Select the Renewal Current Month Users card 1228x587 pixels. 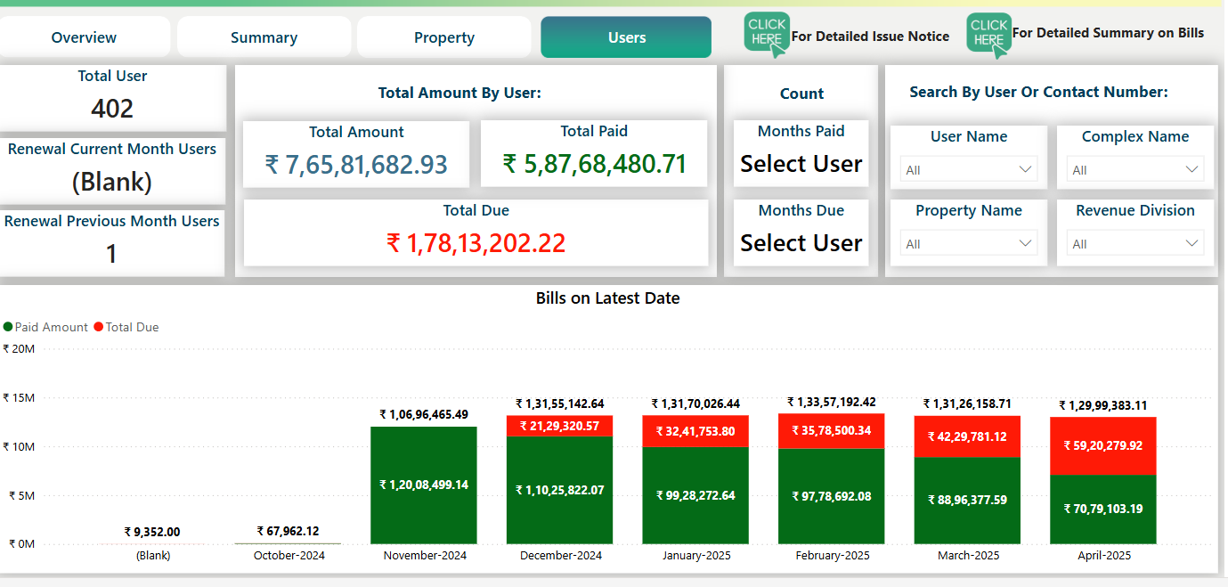tap(112, 170)
